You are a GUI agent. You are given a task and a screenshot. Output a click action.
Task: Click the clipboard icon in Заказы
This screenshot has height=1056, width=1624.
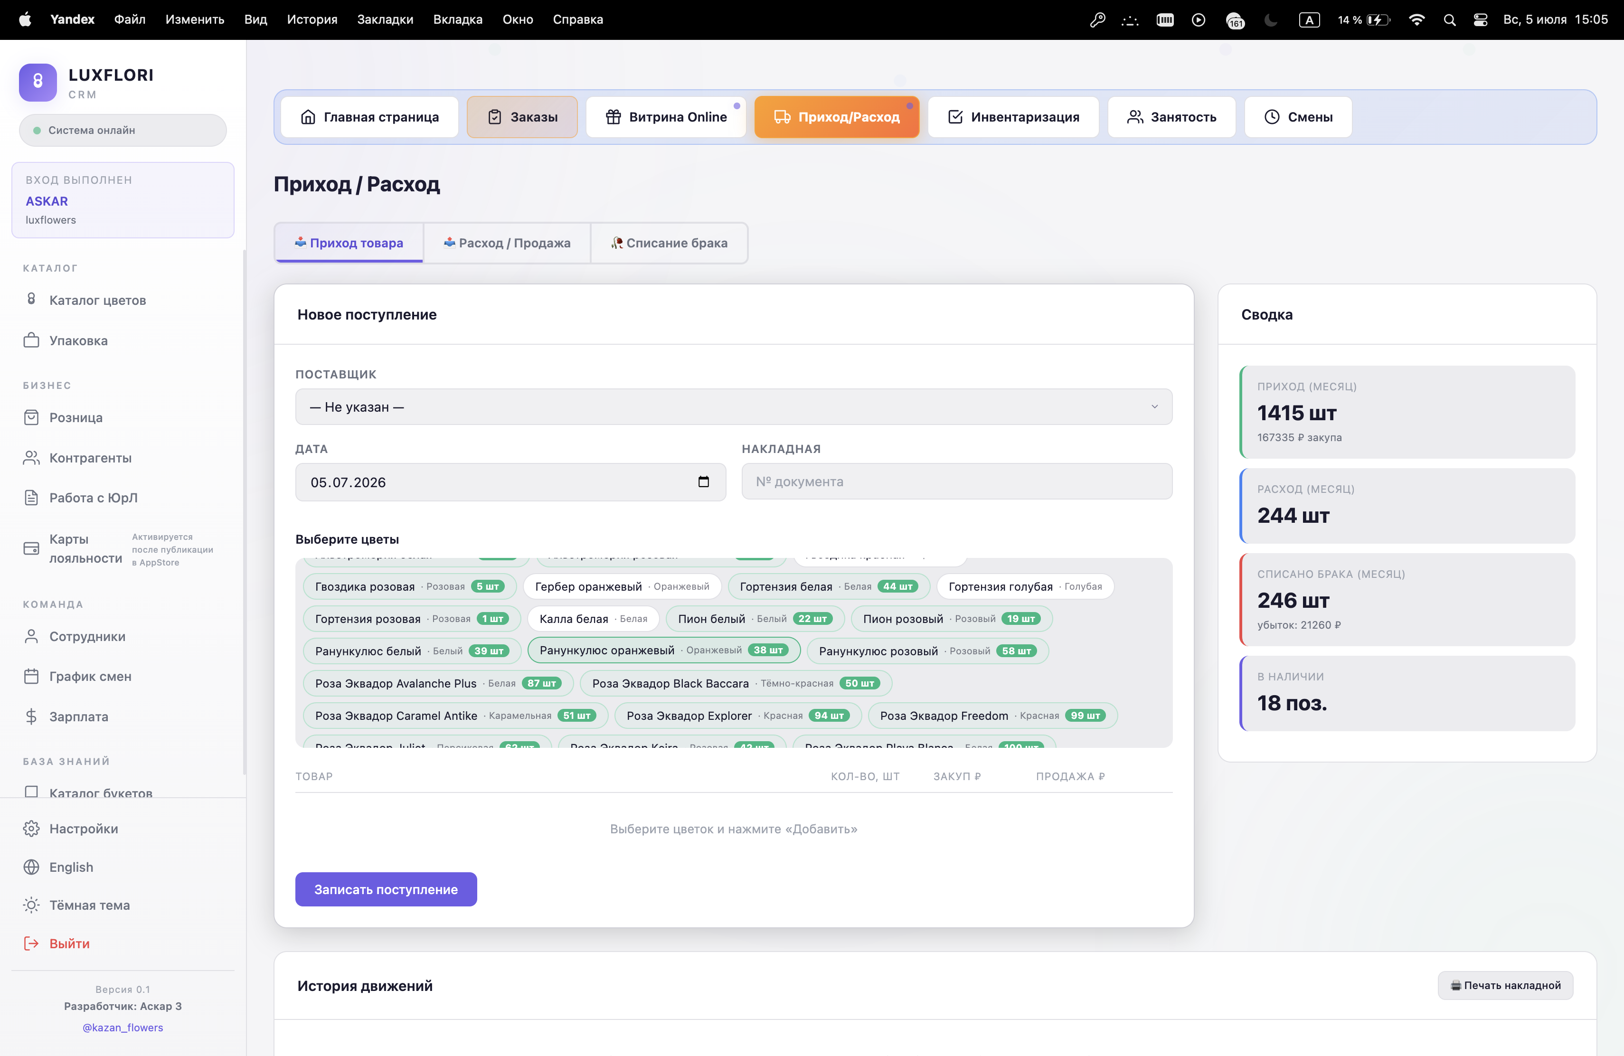495,117
